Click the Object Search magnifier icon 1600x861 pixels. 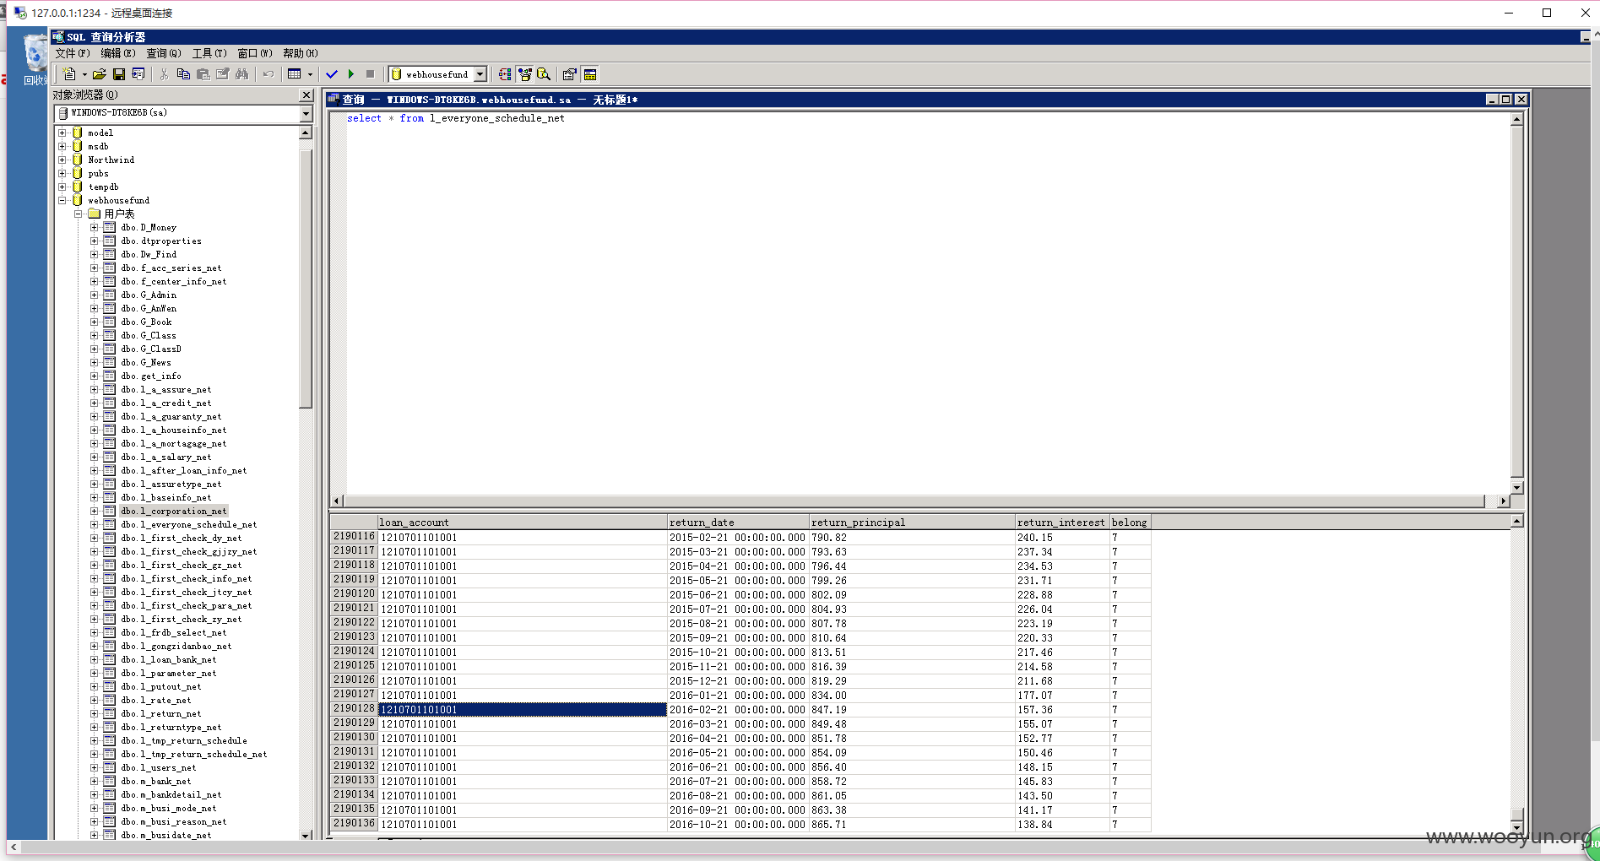(x=544, y=74)
